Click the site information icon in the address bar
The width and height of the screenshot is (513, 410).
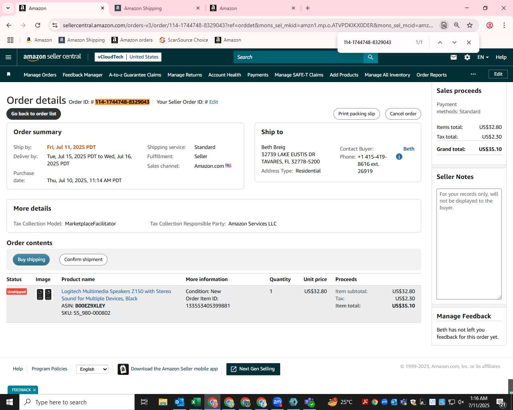pyautogui.click(x=55, y=25)
